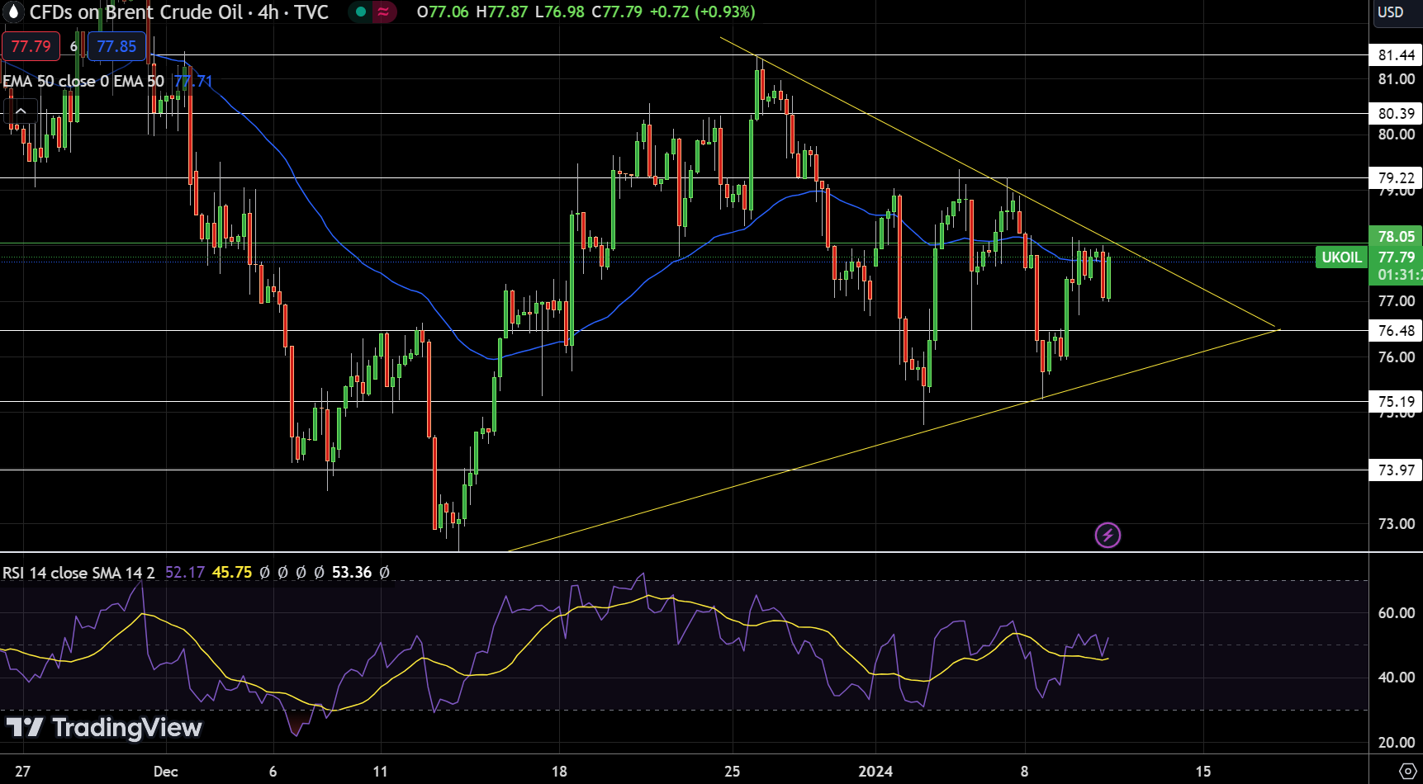The height and width of the screenshot is (784, 1423).
Task: Click the red 77.79 sell price button
Action: pyautogui.click(x=31, y=46)
